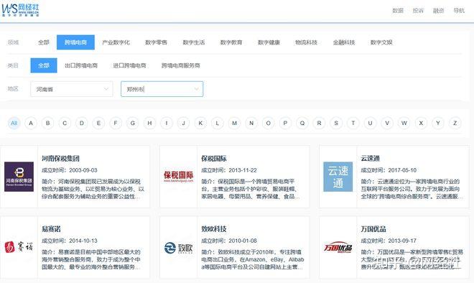Open the 致欧 logo thumbnail
474x283 pixels.
pos(178,248)
